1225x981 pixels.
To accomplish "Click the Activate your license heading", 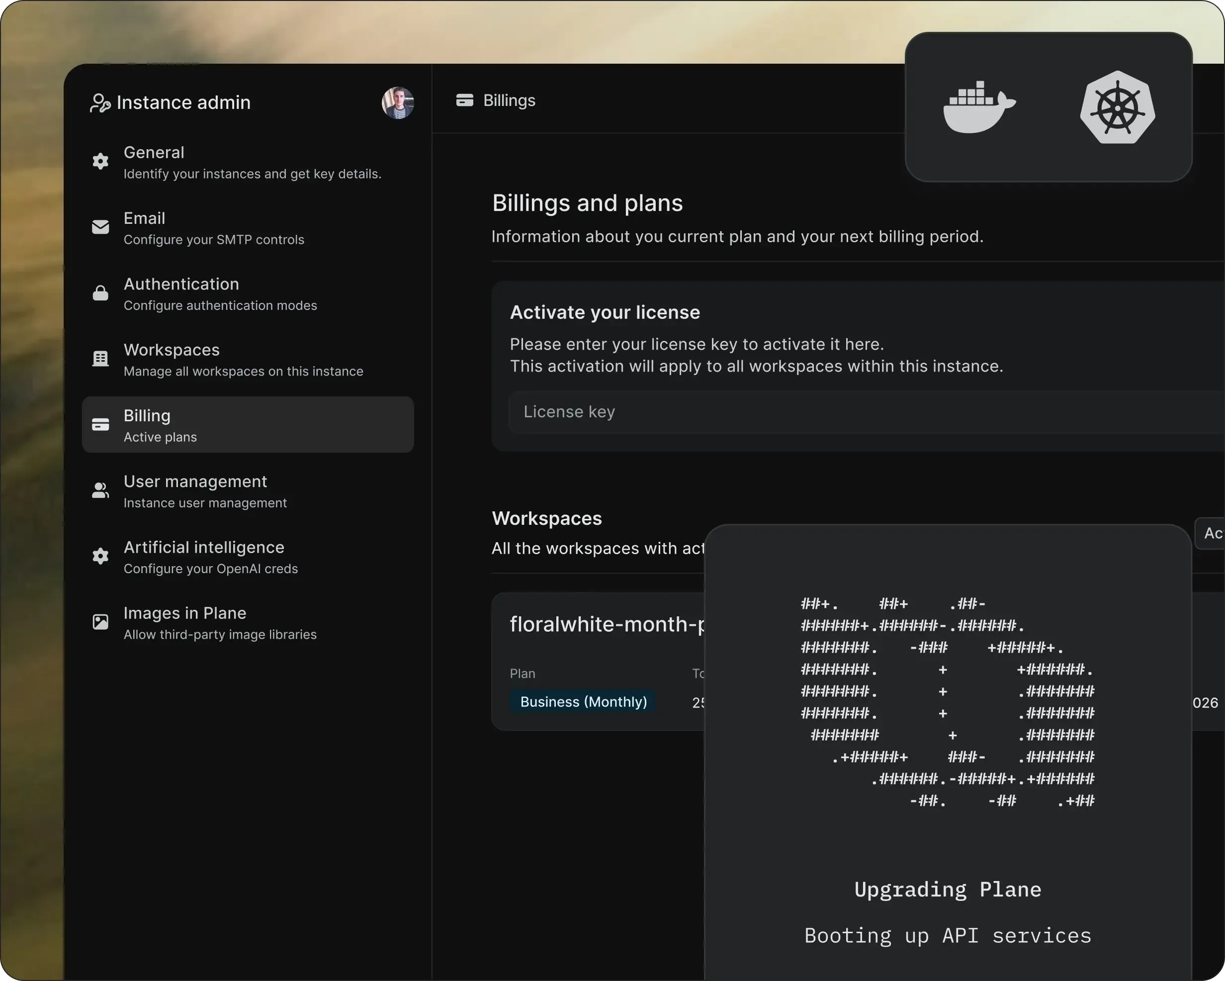I will click(605, 312).
